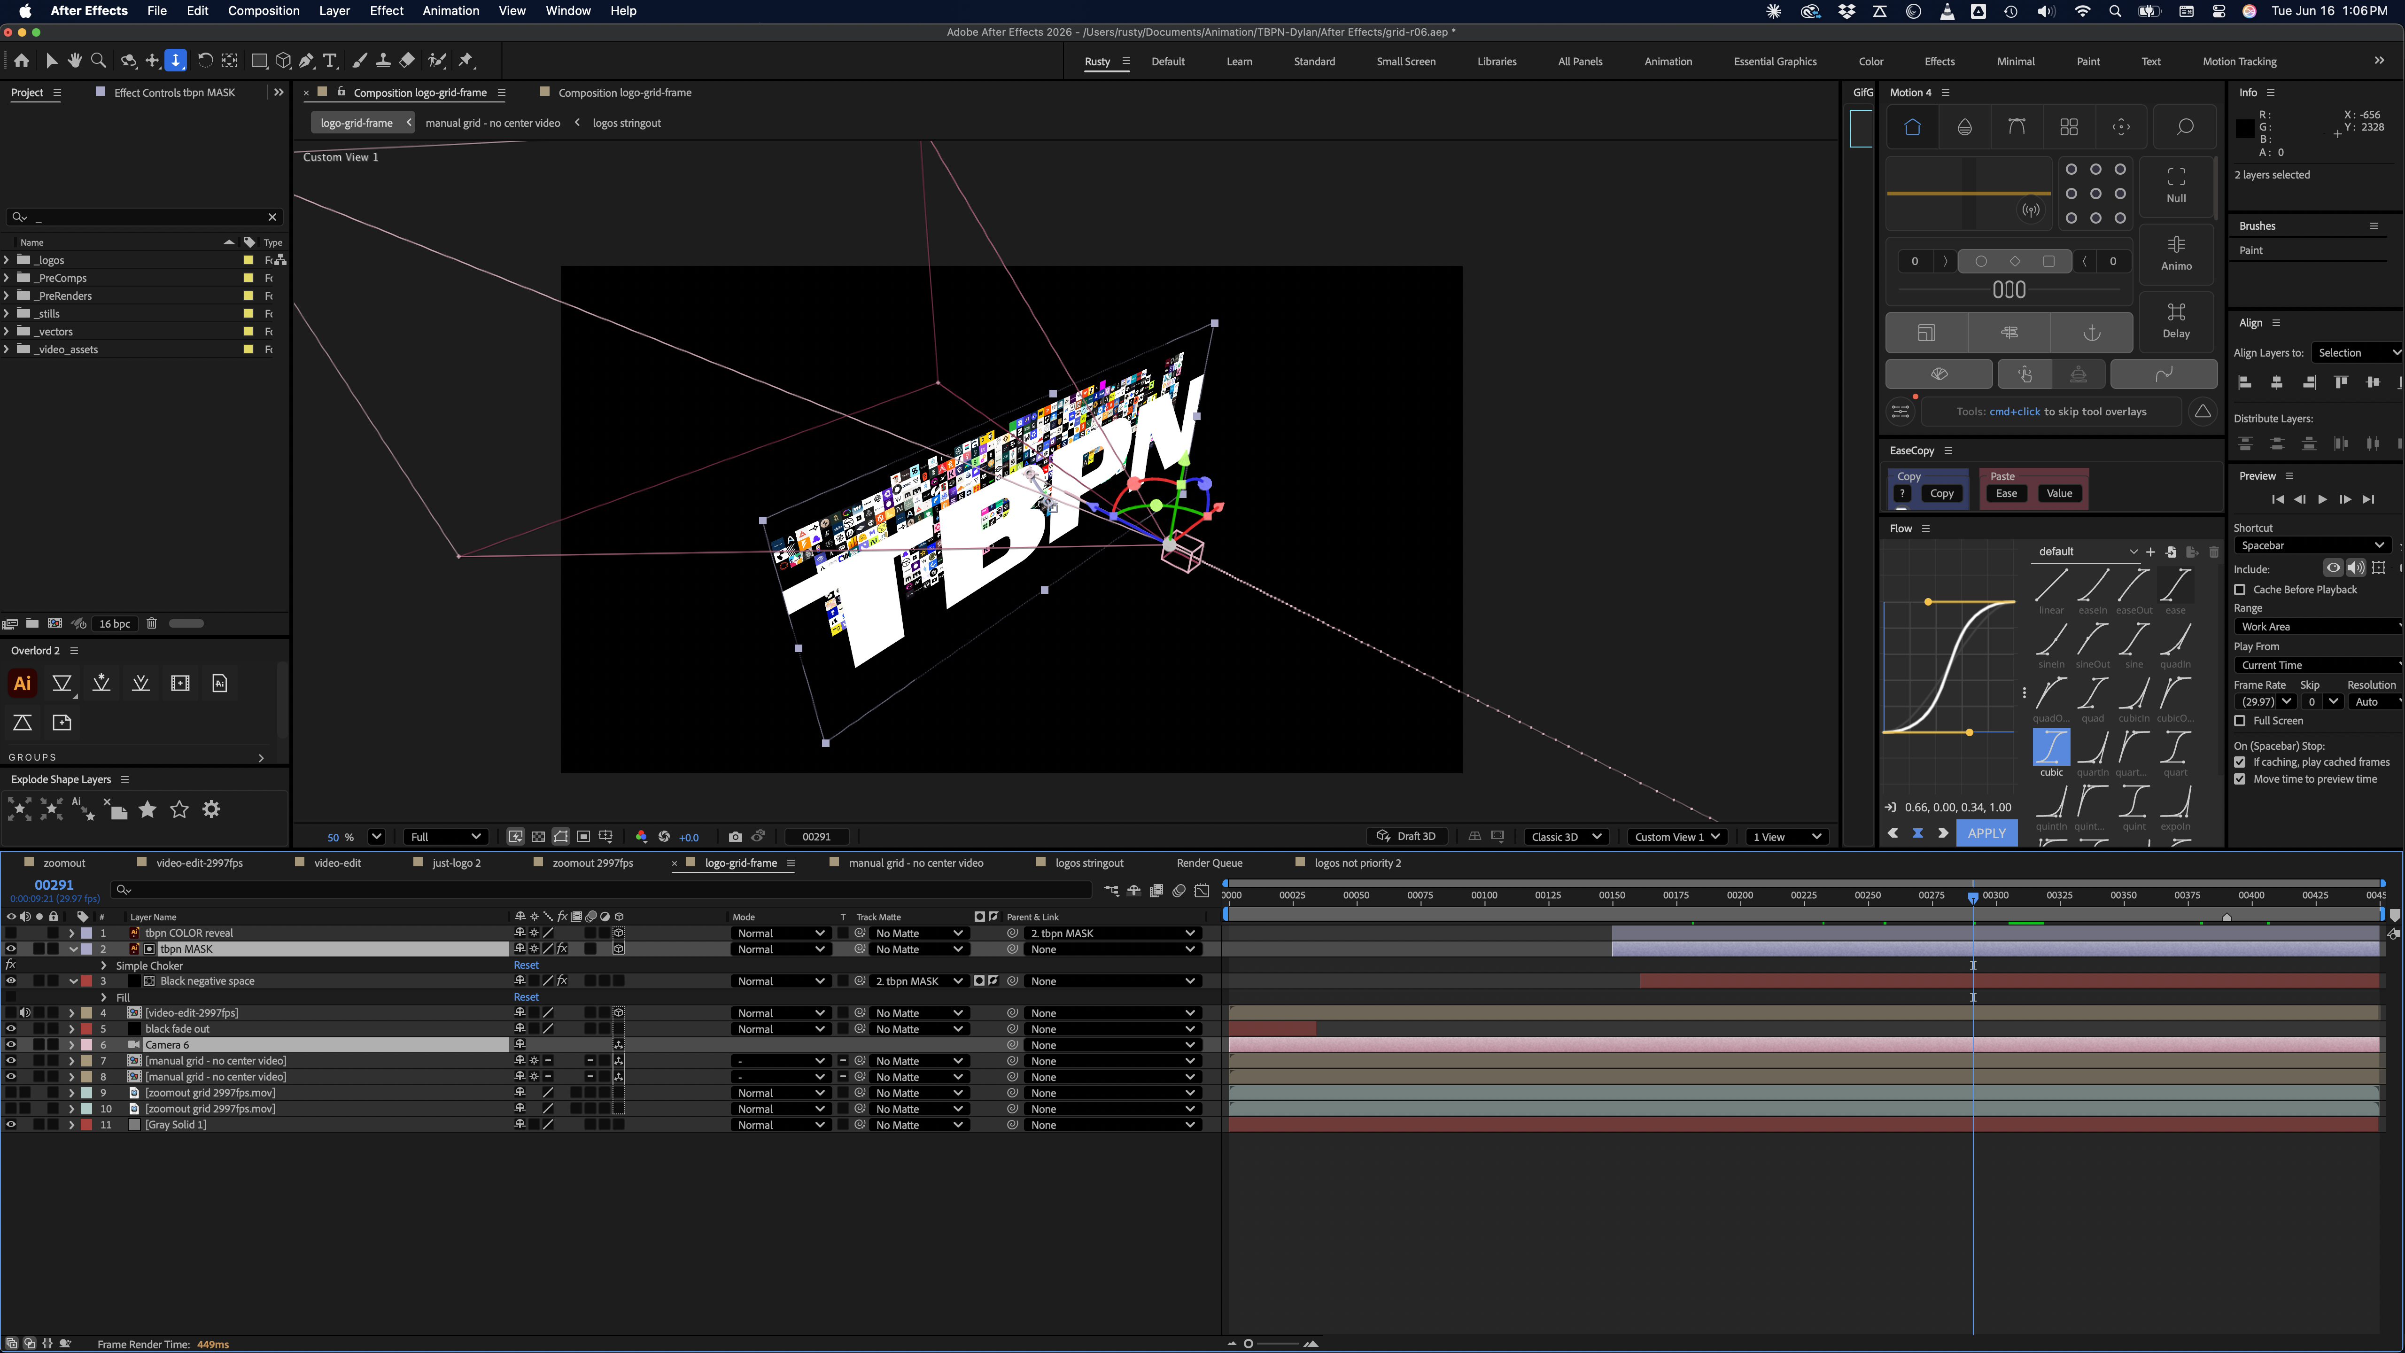Switch to Render Queue tab
The image size is (2405, 1353).
click(x=1209, y=863)
